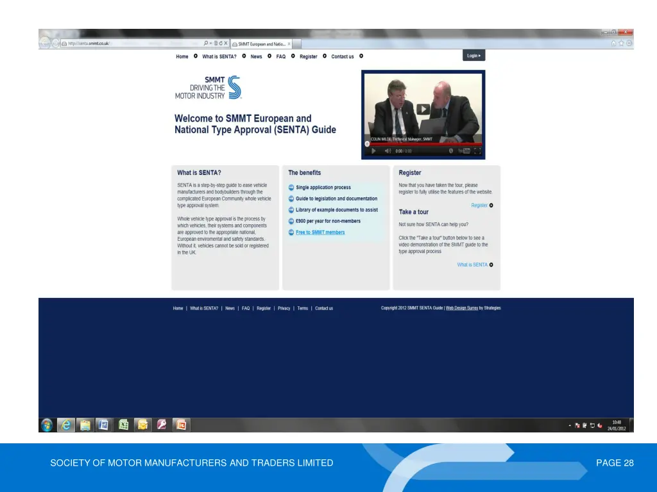Click the YouTube logo in video player
This screenshot has height=492, width=657.
point(464,151)
